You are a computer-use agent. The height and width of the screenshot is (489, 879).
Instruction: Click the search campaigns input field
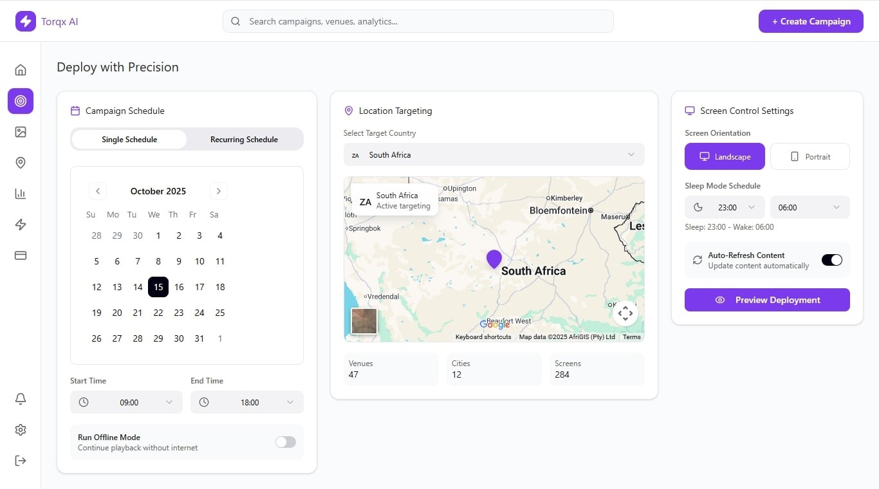pyautogui.click(x=418, y=21)
